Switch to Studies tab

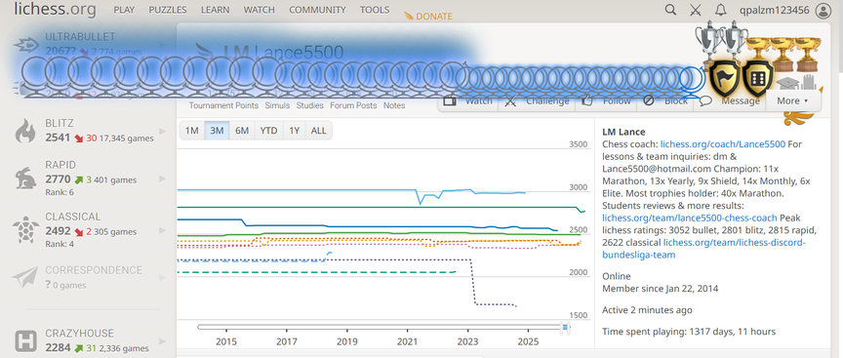point(310,105)
